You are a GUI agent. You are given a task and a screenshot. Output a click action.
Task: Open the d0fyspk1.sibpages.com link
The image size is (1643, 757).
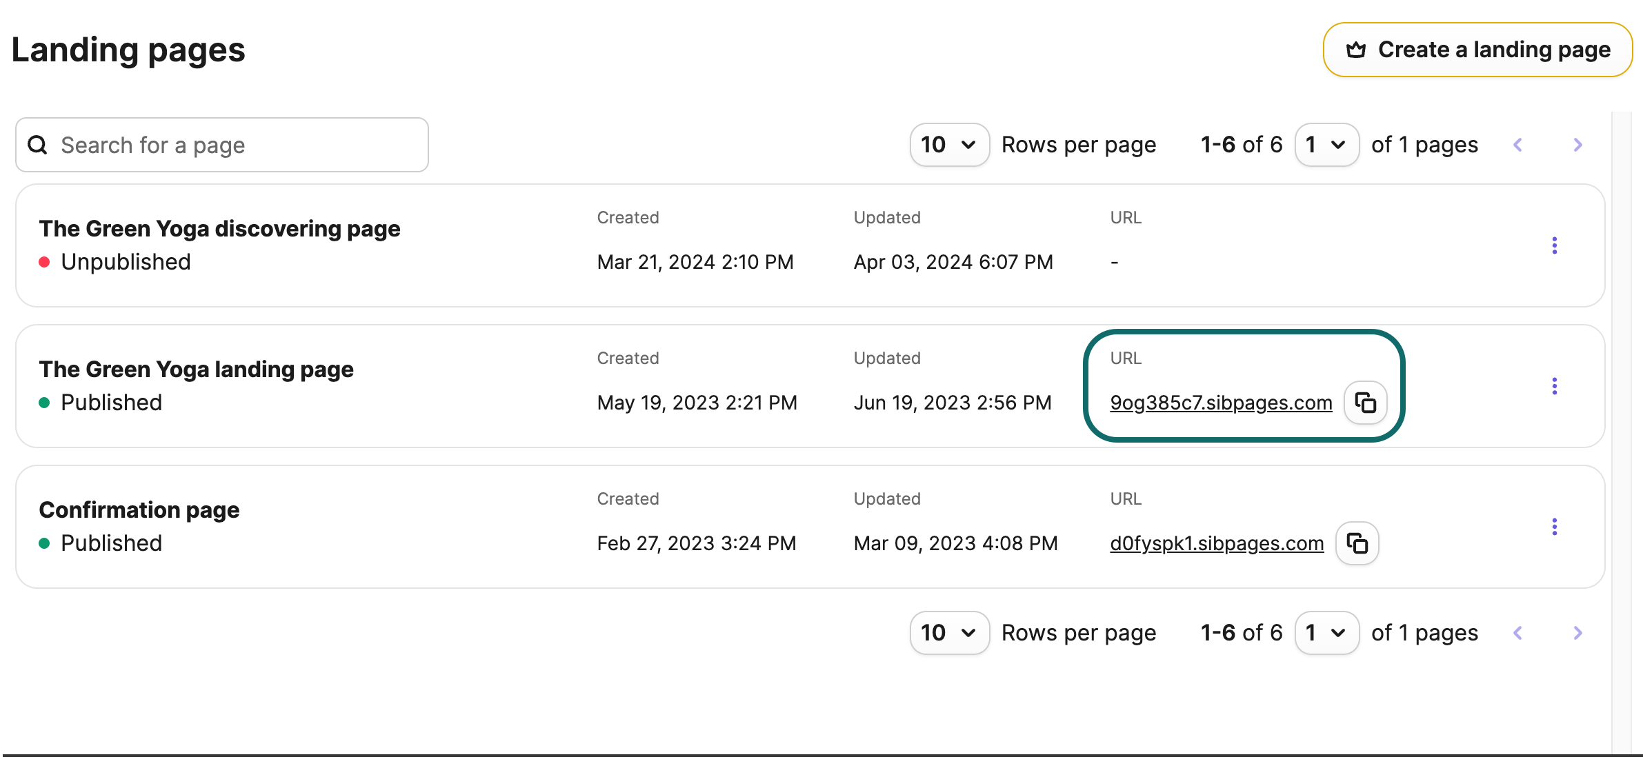click(1217, 543)
